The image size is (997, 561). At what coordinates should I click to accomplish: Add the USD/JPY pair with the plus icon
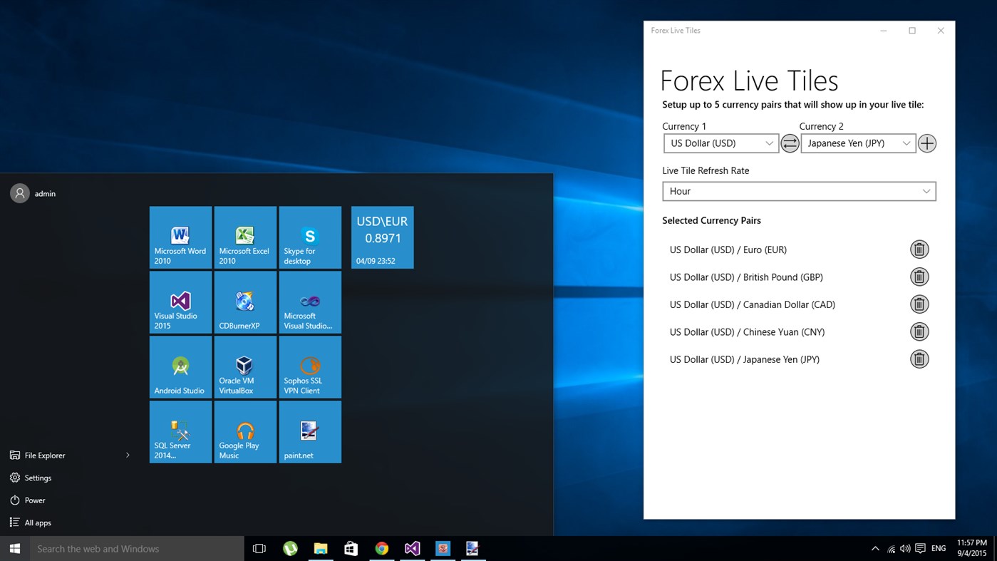pyautogui.click(x=926, y=143)
